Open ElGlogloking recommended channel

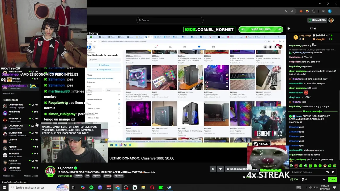tap(20, 134)
